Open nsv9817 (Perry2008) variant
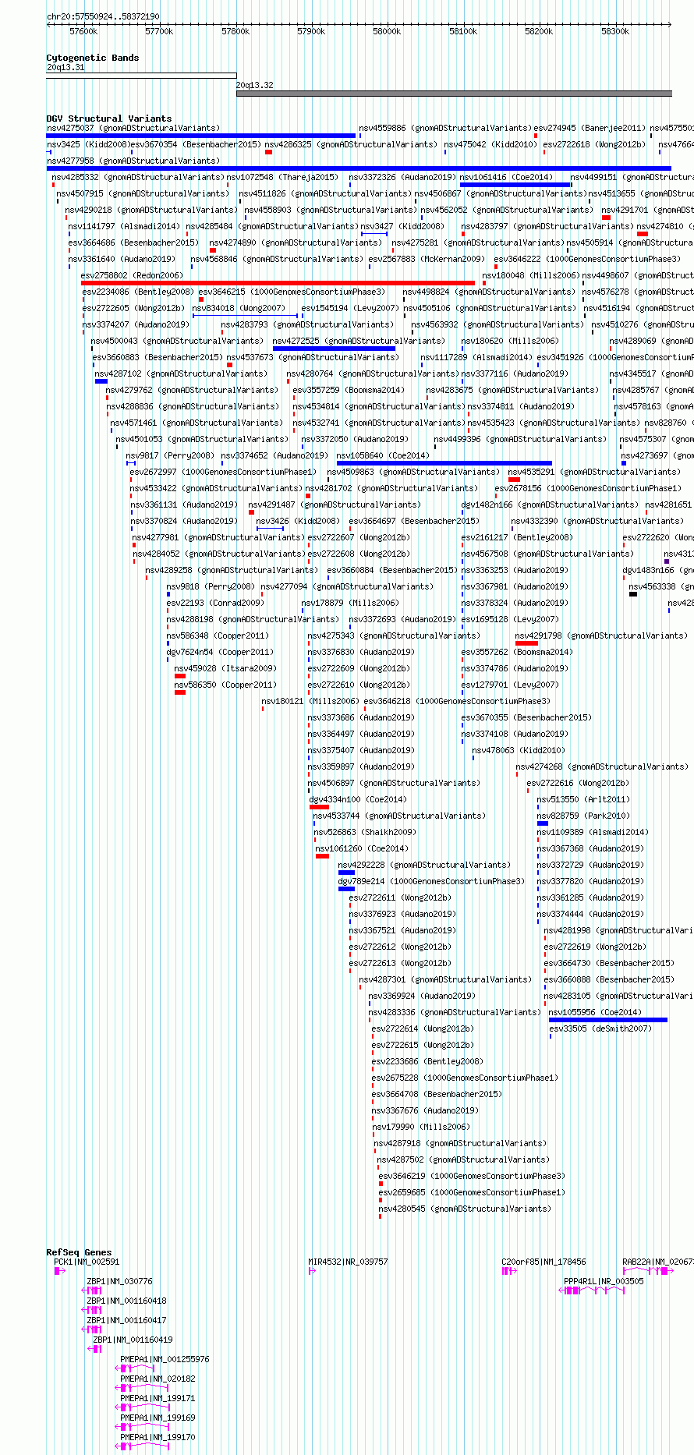The width and height of the screenshot is (694, 1455). (x=170, y=455)
